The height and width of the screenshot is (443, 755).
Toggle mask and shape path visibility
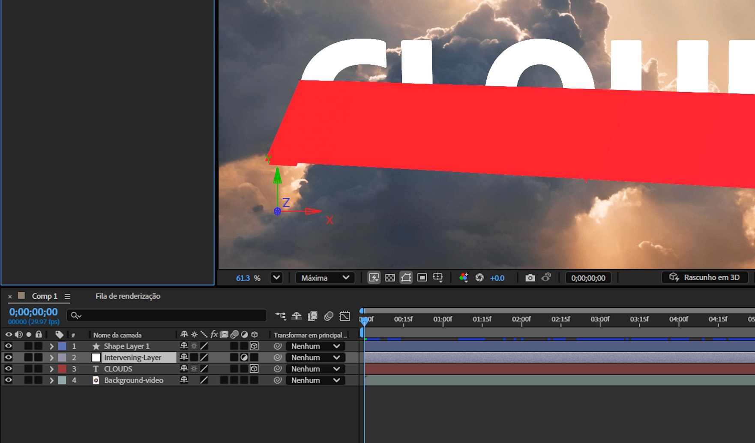(x=406, y=278)
